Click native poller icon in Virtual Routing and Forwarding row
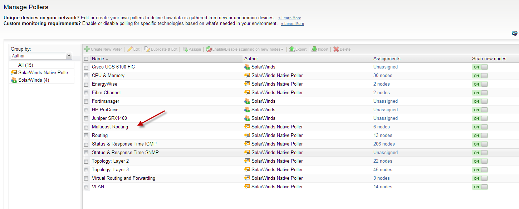 247,178
